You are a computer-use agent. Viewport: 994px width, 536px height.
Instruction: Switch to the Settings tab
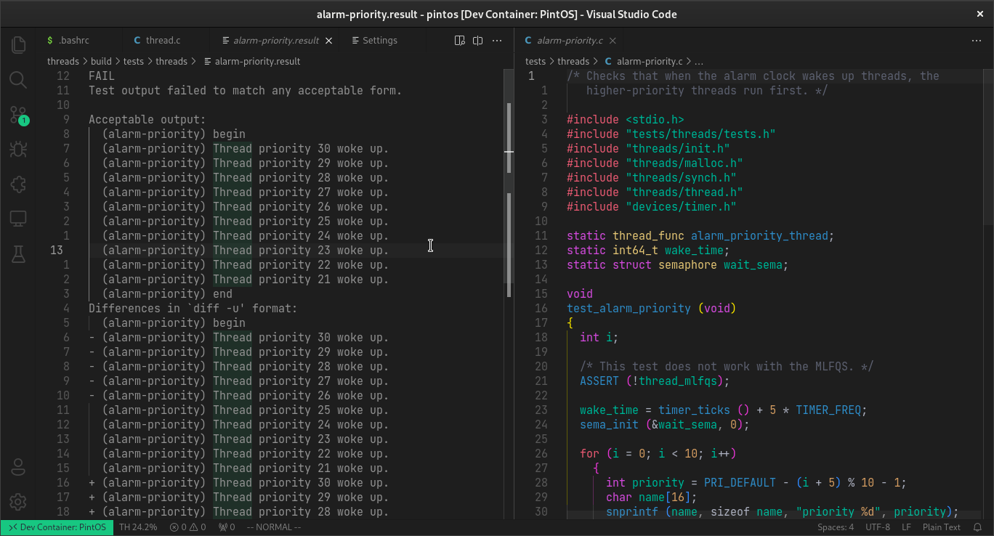pos(379,41)
